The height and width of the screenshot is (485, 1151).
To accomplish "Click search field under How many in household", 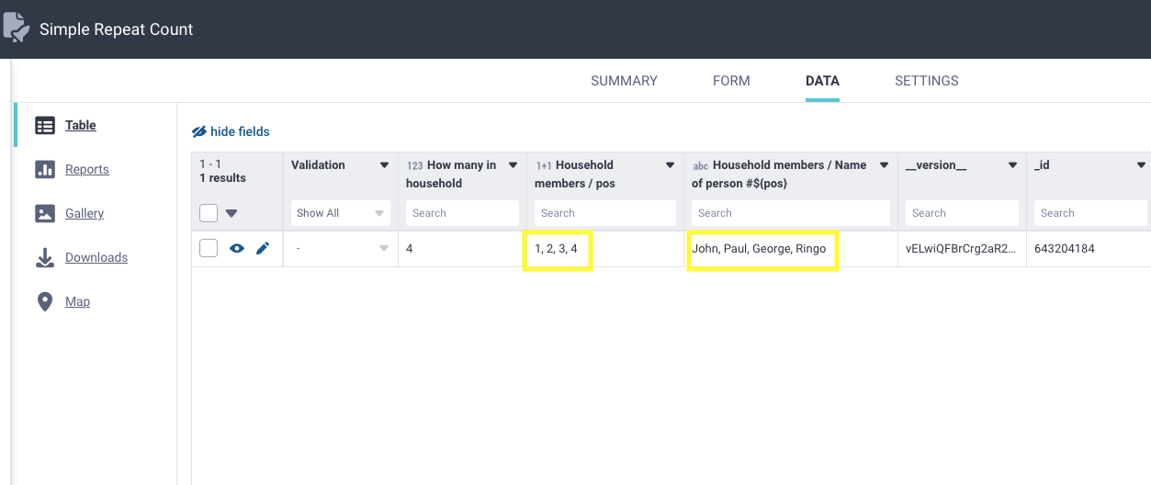I will click(462, 213).
